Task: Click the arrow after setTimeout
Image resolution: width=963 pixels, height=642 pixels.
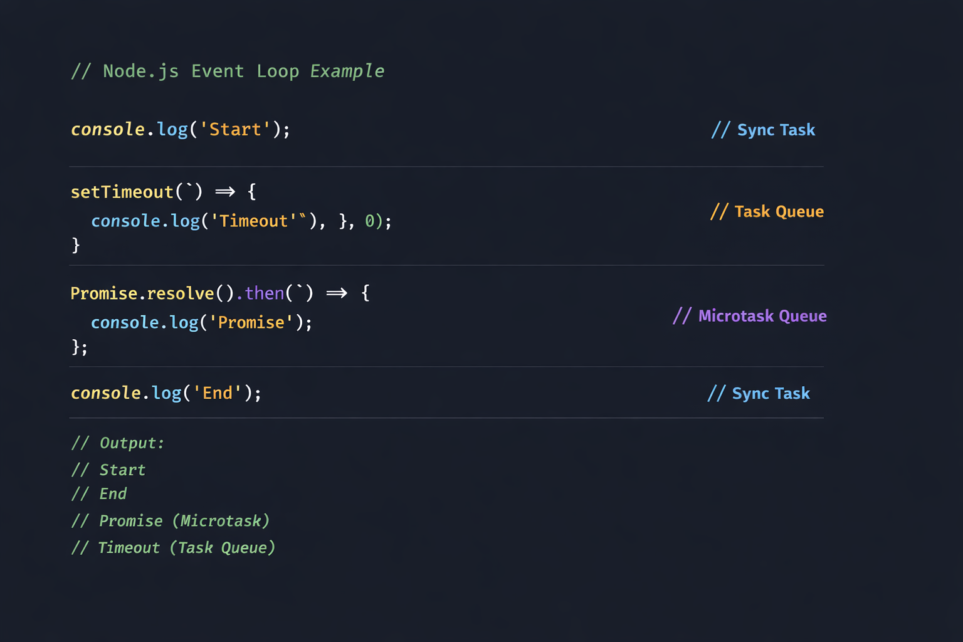Action: [x=224, y=192]
